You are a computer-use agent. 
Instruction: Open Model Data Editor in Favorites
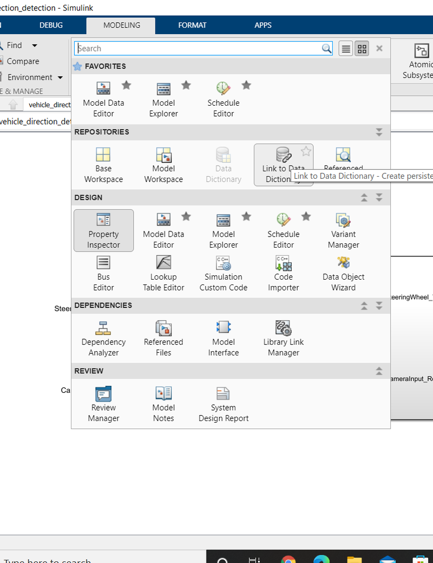(x=103, y=99)
